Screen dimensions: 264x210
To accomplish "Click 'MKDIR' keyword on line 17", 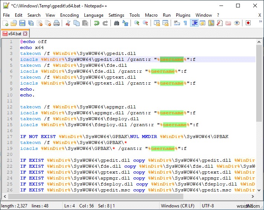I will coord(149,137).
